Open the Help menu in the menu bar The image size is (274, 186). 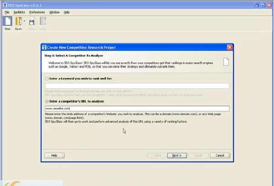pos(67,12)
